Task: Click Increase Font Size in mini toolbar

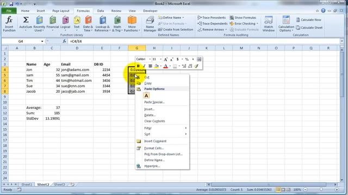Action: point(165,60)
